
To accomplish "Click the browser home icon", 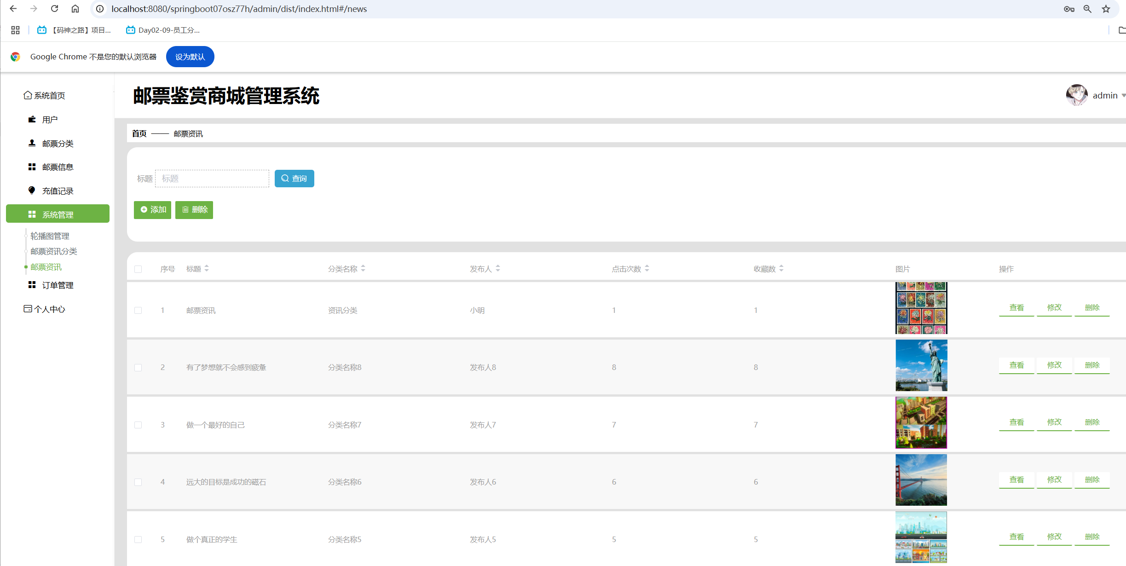I will [75, 9].
